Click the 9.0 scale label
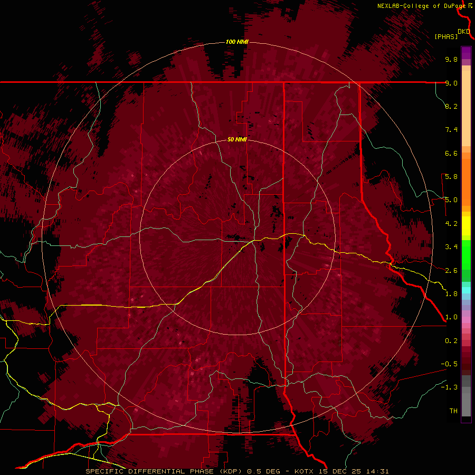Image resolution: width=475 pixels, height=475 pixels. [x=451, y=83]
